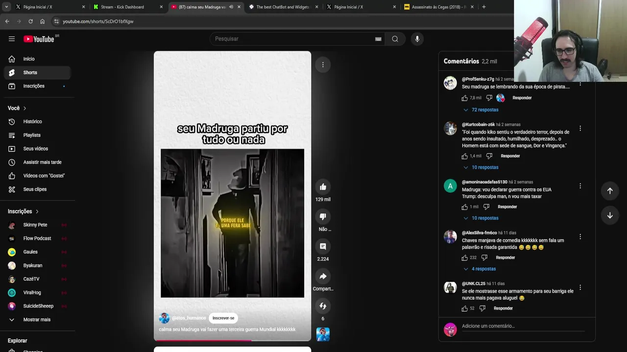Go to previous short with up arrow

point(610,191)
